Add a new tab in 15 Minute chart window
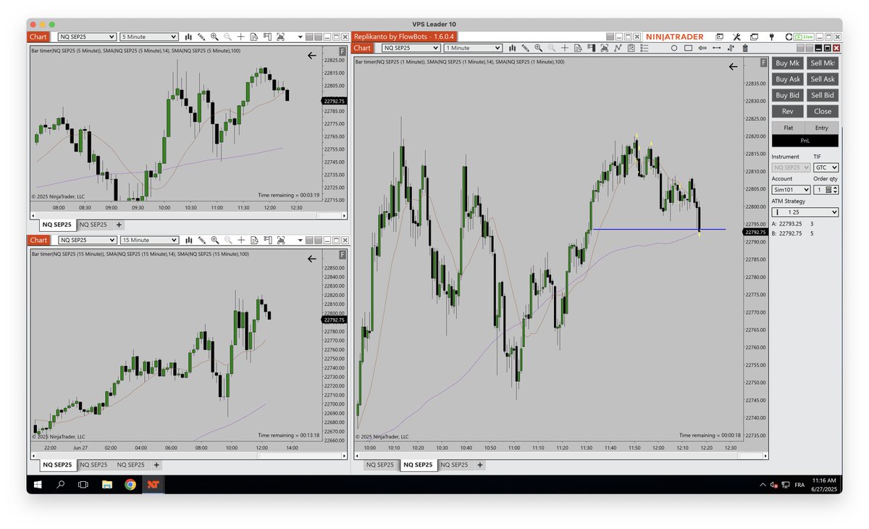This screenshot has width=869, height=529. [156, 465]
